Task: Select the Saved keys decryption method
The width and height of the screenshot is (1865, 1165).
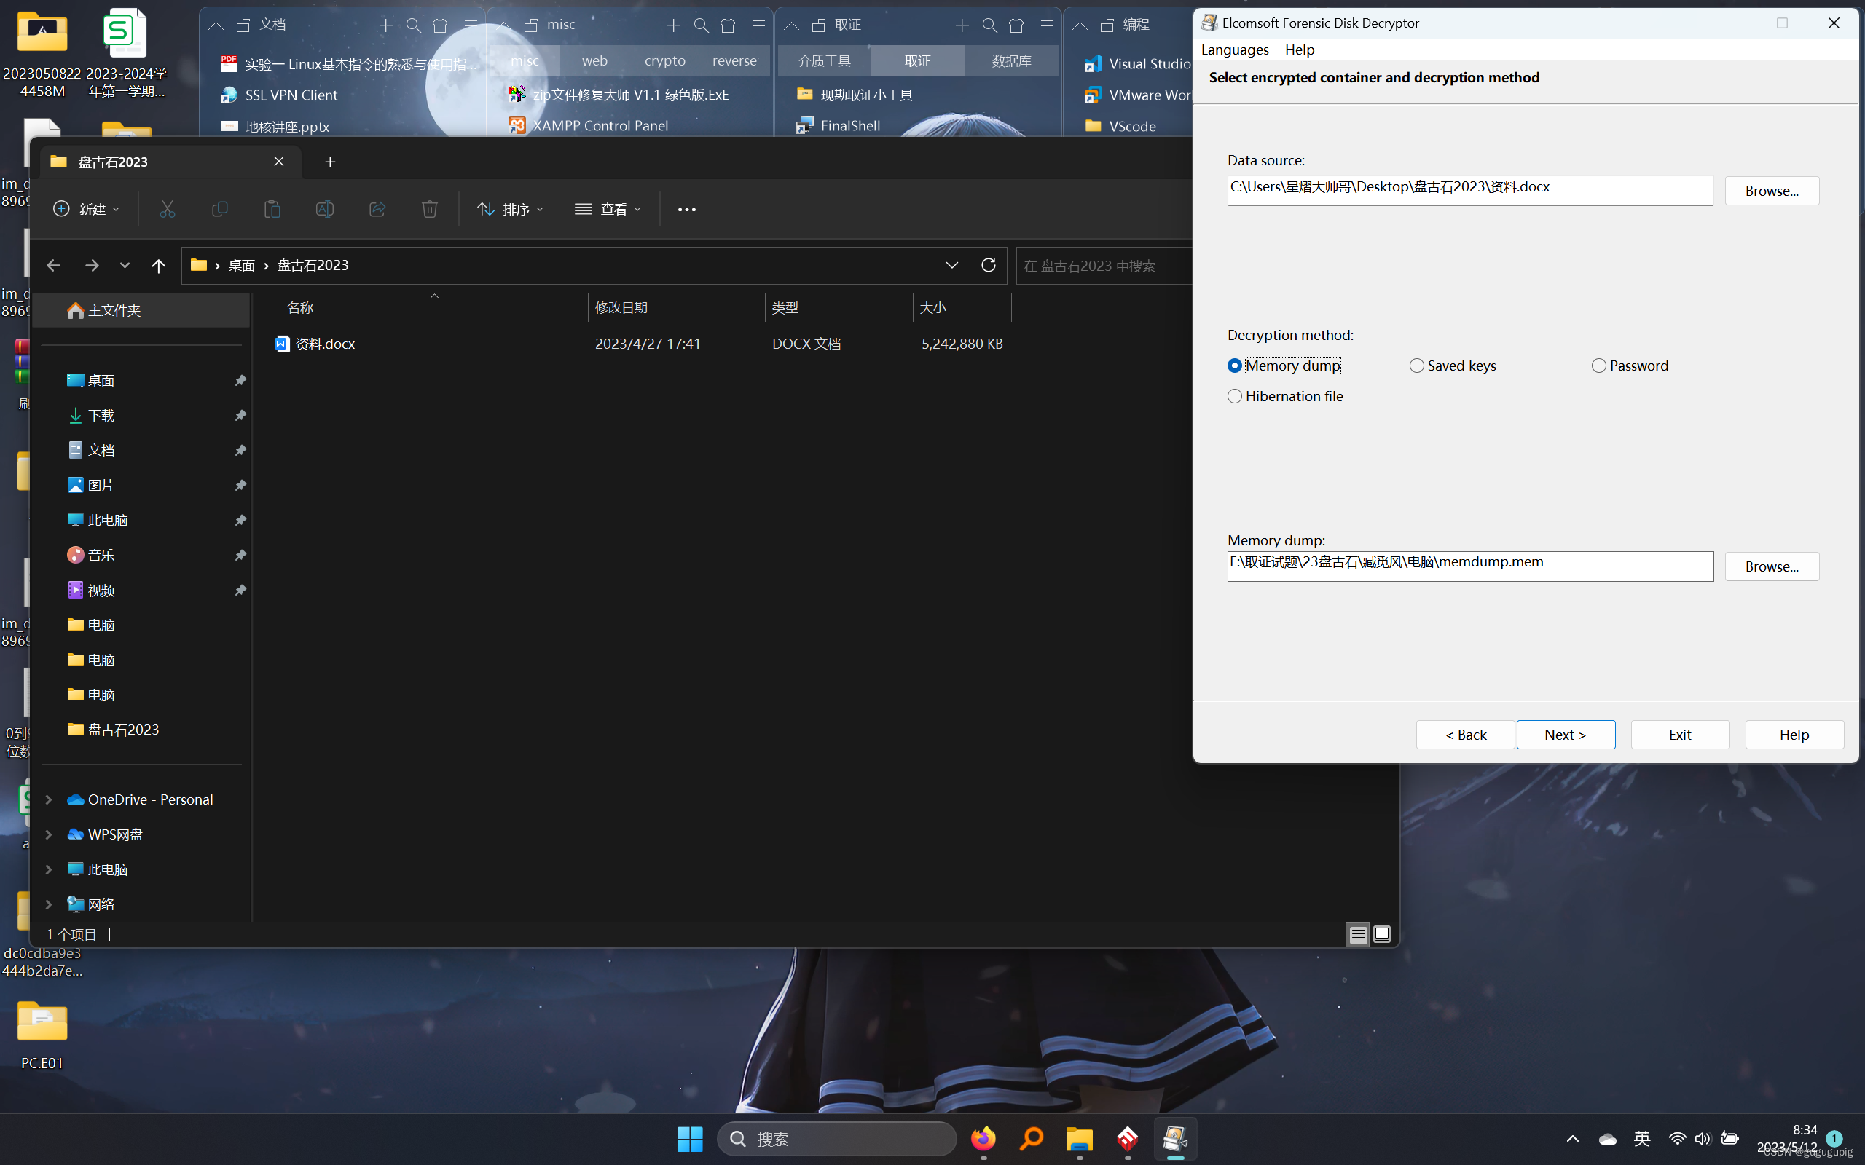Action: point(1416,366)
